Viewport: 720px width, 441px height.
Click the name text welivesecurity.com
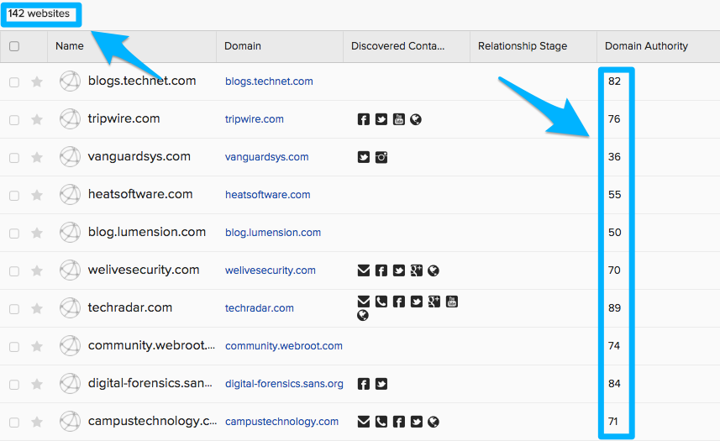144,270
